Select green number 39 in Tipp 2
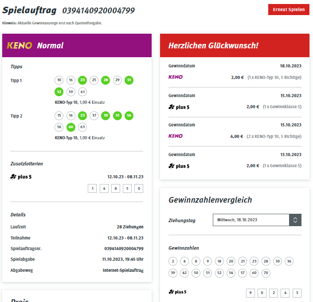 106,115
